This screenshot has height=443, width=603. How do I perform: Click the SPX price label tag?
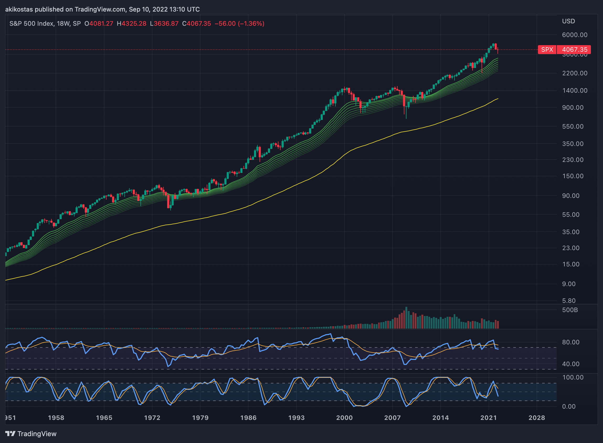click(x=547, y=50)
